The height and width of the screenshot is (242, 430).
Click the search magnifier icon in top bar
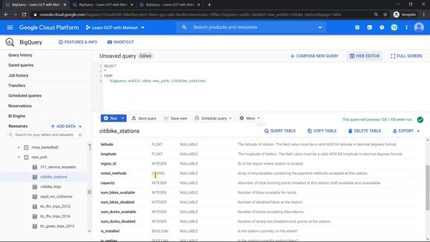pyautogui.click(x=184, y=27)
